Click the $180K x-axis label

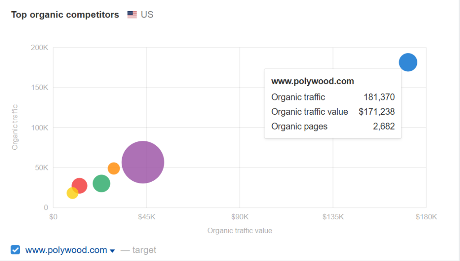click(426, 217)
